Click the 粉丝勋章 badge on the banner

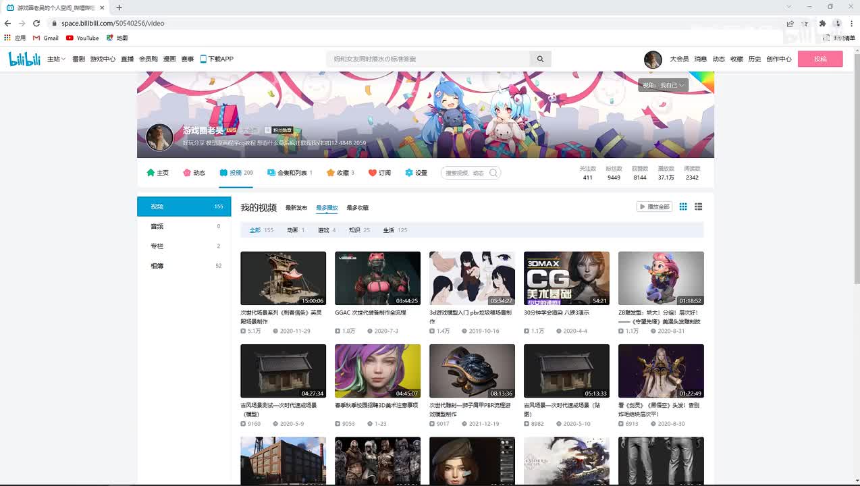point(278,130)
